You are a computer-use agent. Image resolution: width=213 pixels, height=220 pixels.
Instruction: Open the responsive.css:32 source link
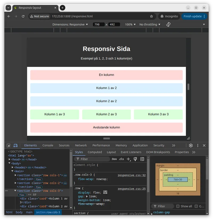tap(132, 175)
